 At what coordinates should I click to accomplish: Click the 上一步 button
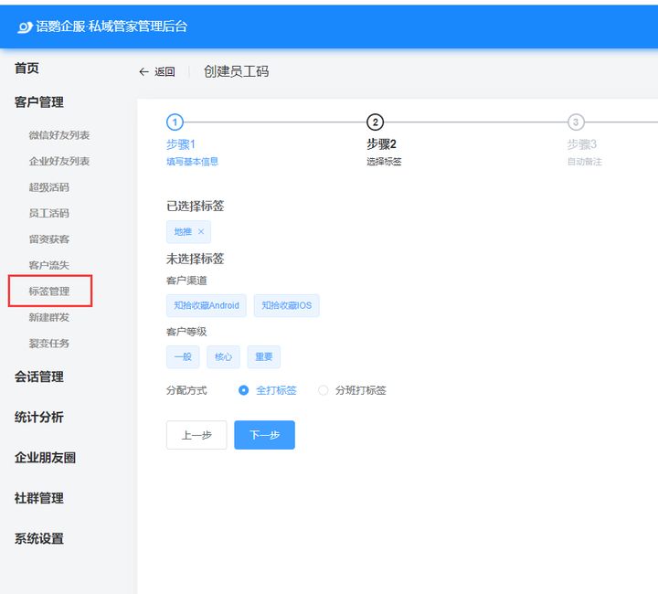pos(196,435)
